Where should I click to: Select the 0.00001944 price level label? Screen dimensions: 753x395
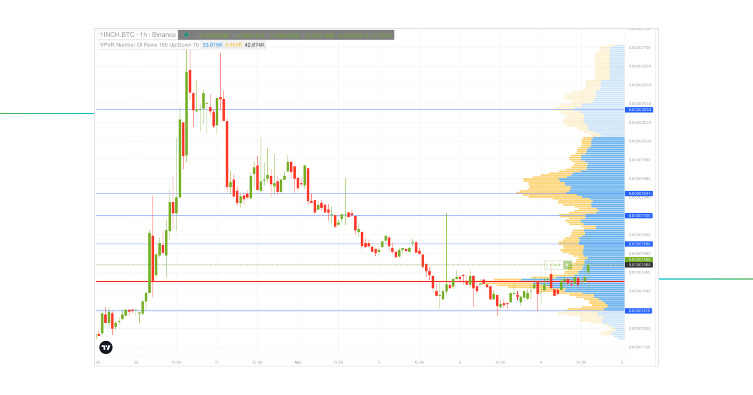(x=639, y=194)
